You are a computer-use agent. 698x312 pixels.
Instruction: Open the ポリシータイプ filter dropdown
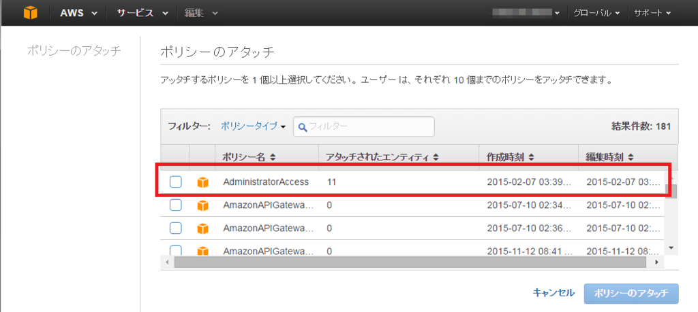(x=253, y=126)
